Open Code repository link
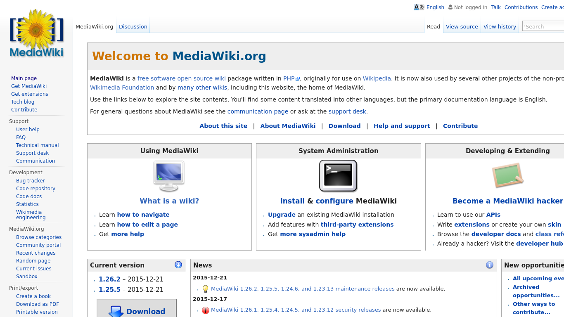This screenshot has width=564, height=317. coord(36,189)
